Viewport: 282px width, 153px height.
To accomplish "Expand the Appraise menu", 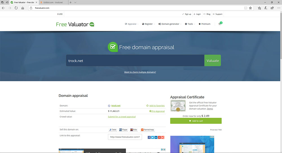I will coord(132,24).
